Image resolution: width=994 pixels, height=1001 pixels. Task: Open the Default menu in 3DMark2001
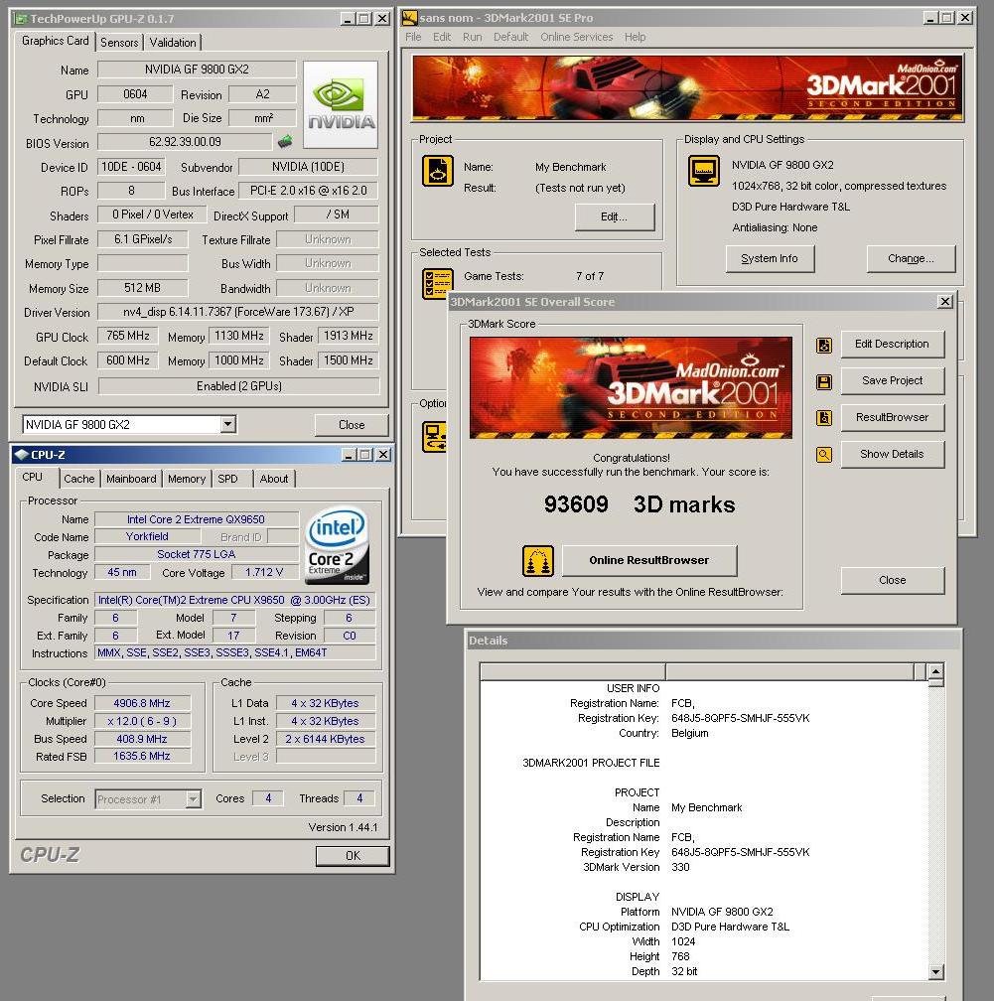coord(510,37)
